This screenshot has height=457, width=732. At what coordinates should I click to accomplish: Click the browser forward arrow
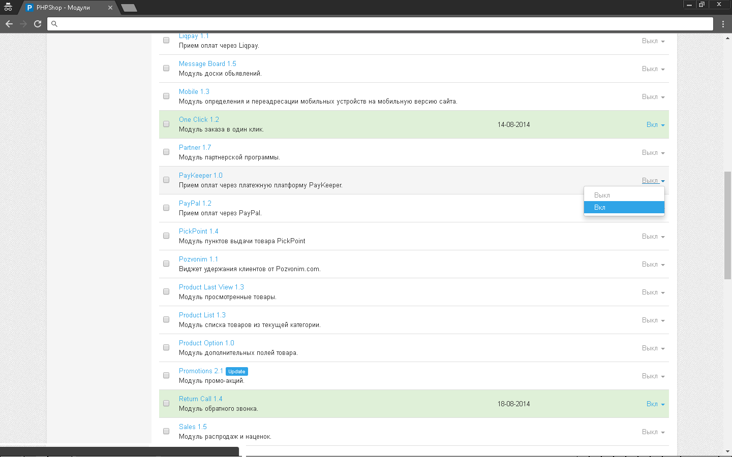click(23, 24)
